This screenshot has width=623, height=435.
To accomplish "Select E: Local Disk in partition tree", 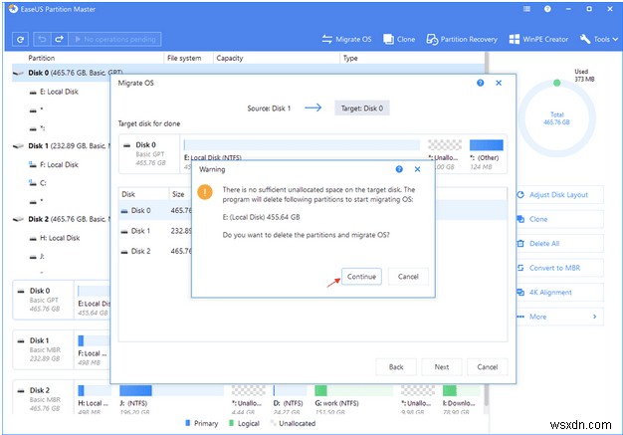I will pos(59,92).
